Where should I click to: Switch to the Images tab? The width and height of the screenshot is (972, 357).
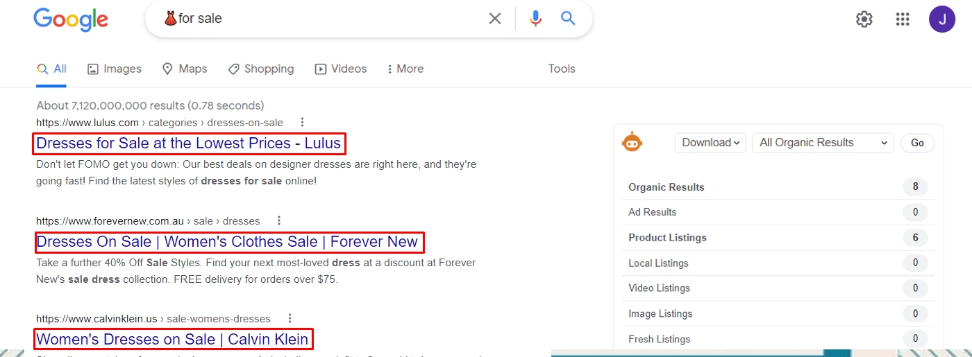coord(115,69)
